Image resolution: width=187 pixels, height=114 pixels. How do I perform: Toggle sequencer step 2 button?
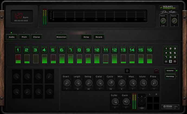(x=27, y=50)
